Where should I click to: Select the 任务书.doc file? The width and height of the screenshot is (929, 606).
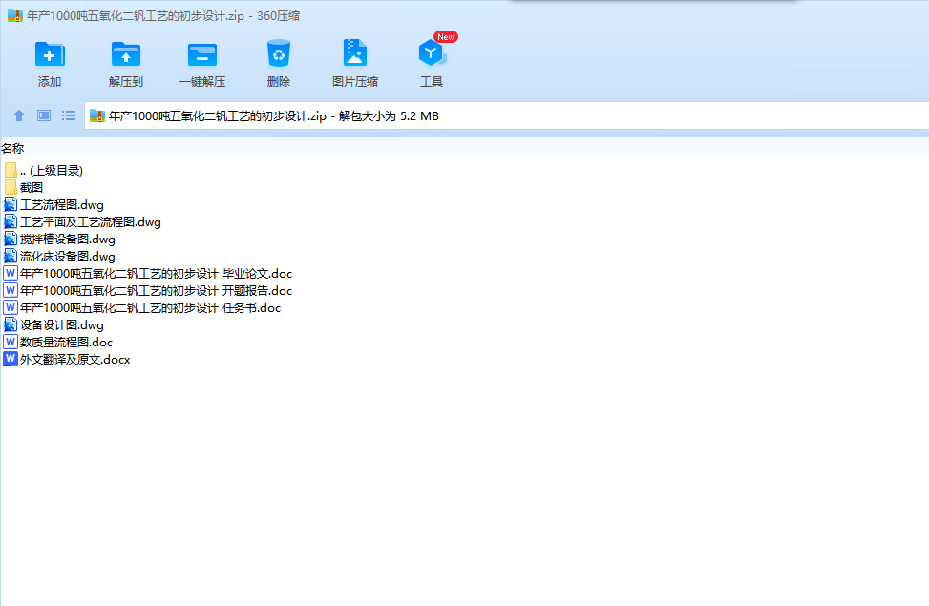click(142, 308)
